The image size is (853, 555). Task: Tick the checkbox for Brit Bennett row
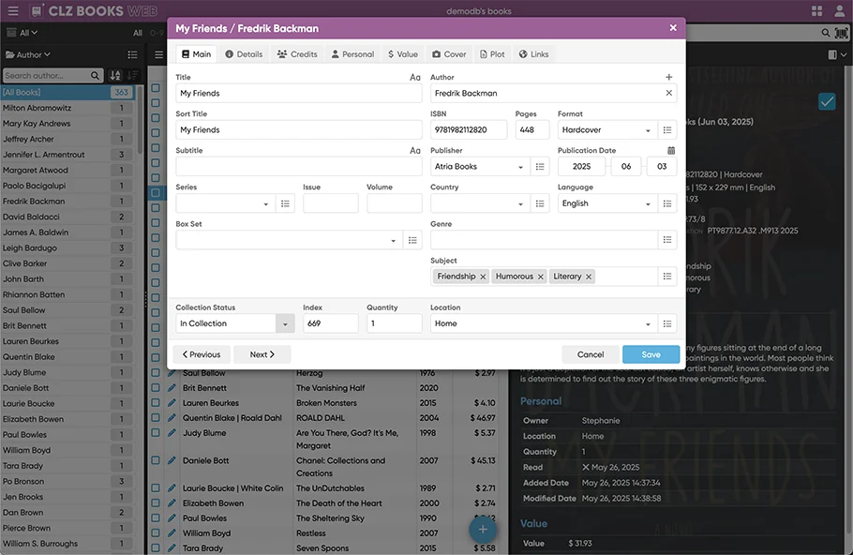coord(156,388)
